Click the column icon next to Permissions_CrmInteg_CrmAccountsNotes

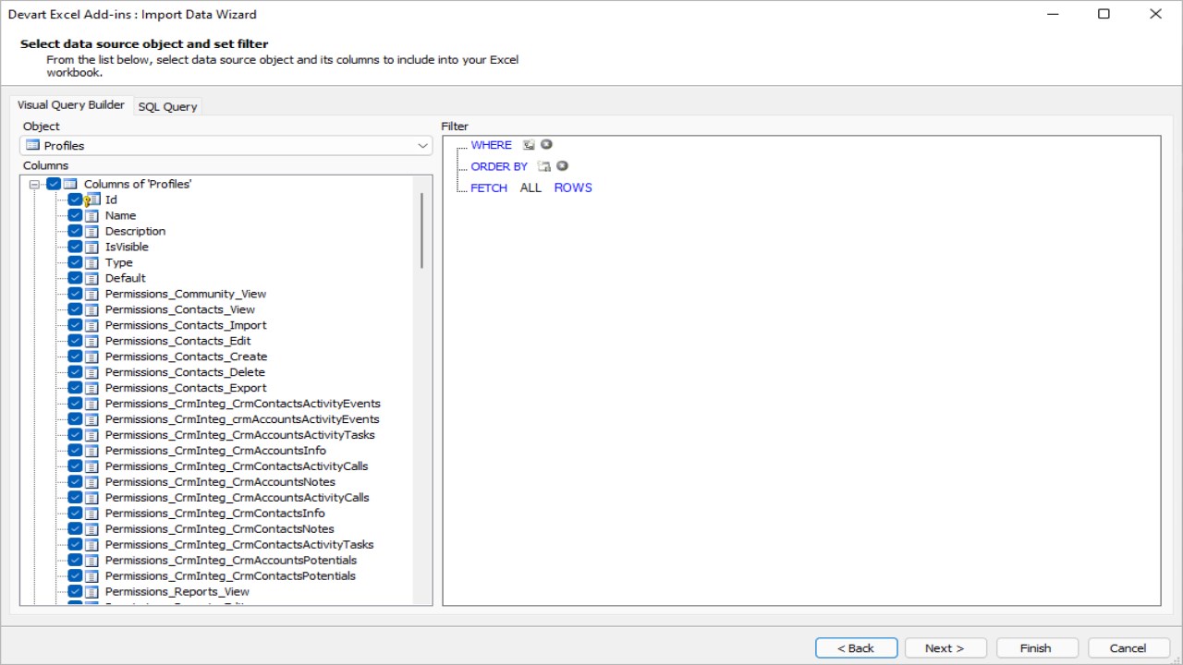(x=92, y=482)
